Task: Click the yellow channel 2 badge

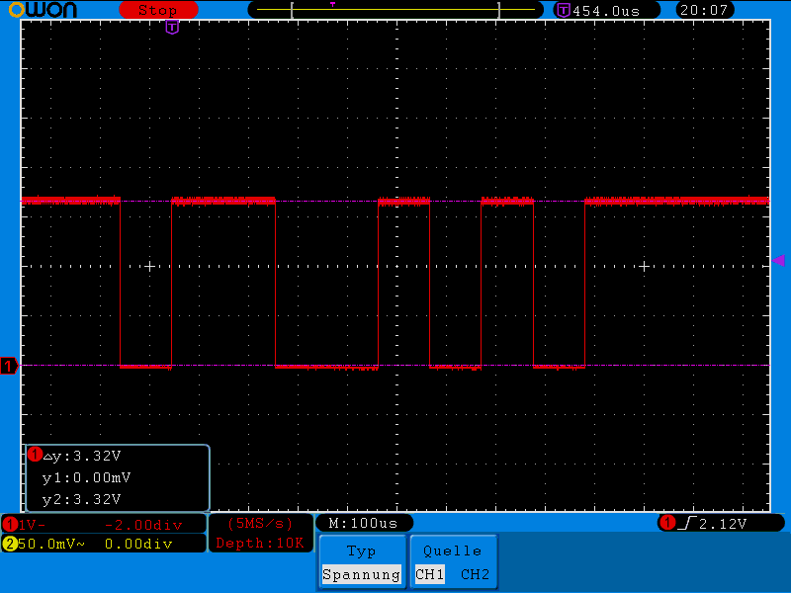Action: point(10,544)
